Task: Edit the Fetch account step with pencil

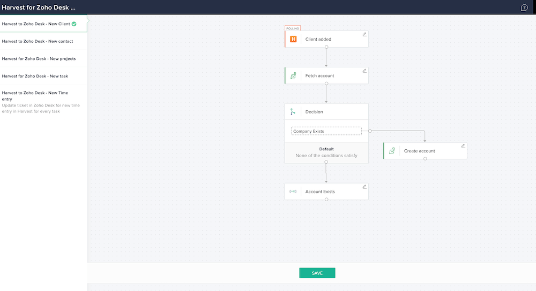Action: point(364,71)
